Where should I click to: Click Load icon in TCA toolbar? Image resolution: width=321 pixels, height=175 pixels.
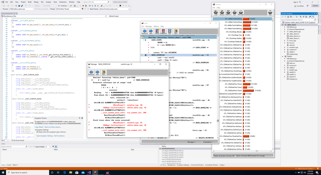click(x=216, y=13)
